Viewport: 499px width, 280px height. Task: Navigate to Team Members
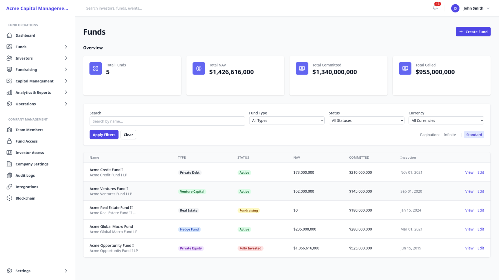[37, 130]
